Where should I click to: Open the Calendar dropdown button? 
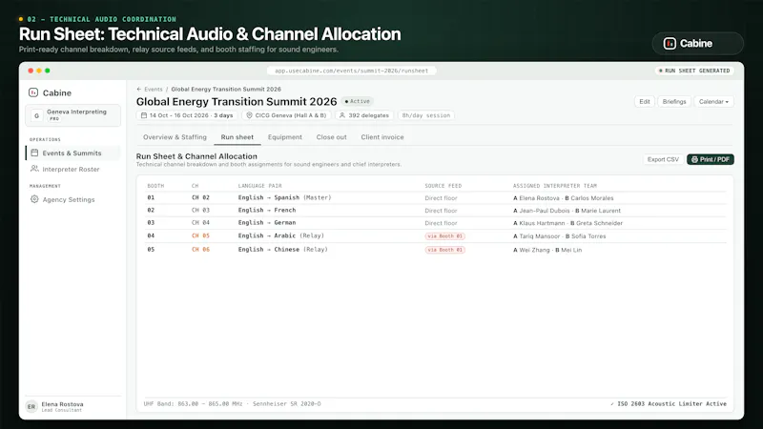pyautogui.click(x=713, y=102)
